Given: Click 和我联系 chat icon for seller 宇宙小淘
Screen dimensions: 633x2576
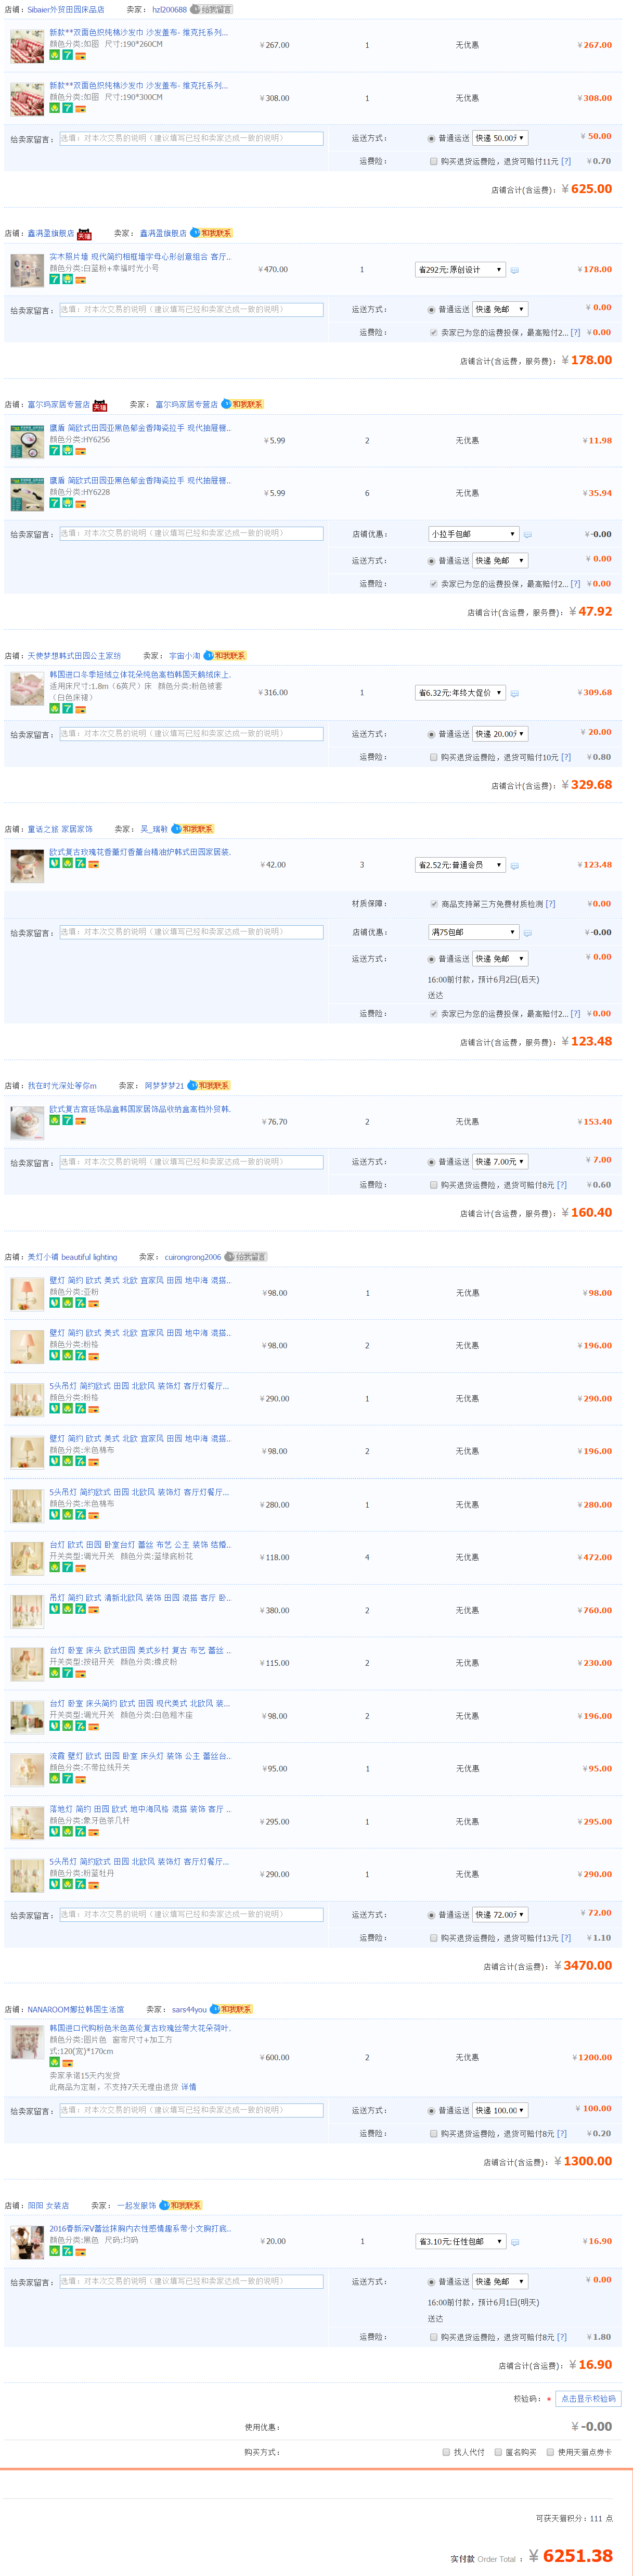Looking at the screenshot, I should (225, 656).
